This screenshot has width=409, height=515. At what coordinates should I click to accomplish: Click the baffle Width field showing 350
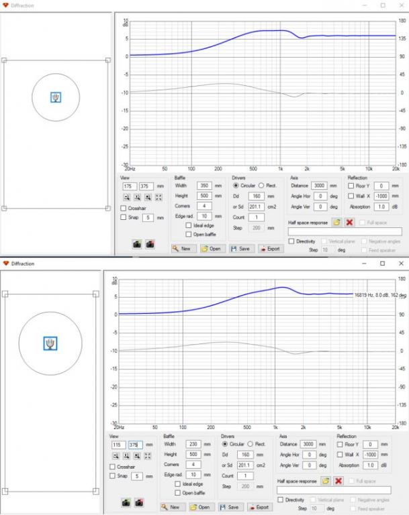pos(204,186)
